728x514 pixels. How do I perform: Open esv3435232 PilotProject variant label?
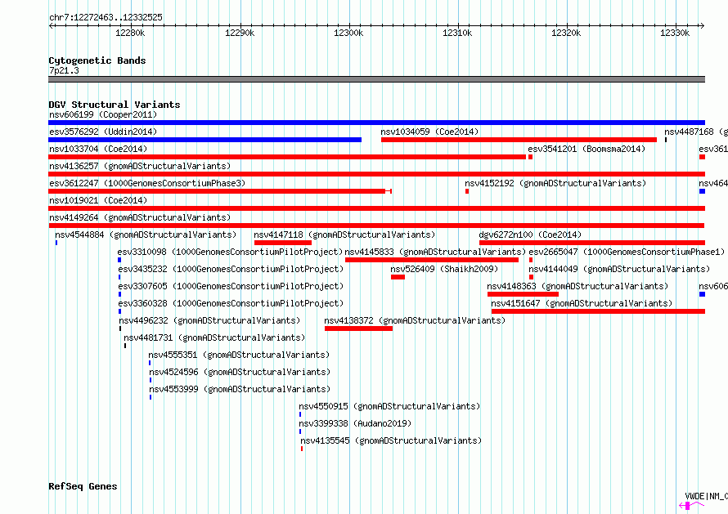231,269
